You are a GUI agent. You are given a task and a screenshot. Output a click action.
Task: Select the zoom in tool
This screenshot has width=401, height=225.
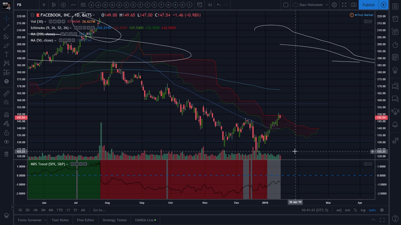[6, 102]
